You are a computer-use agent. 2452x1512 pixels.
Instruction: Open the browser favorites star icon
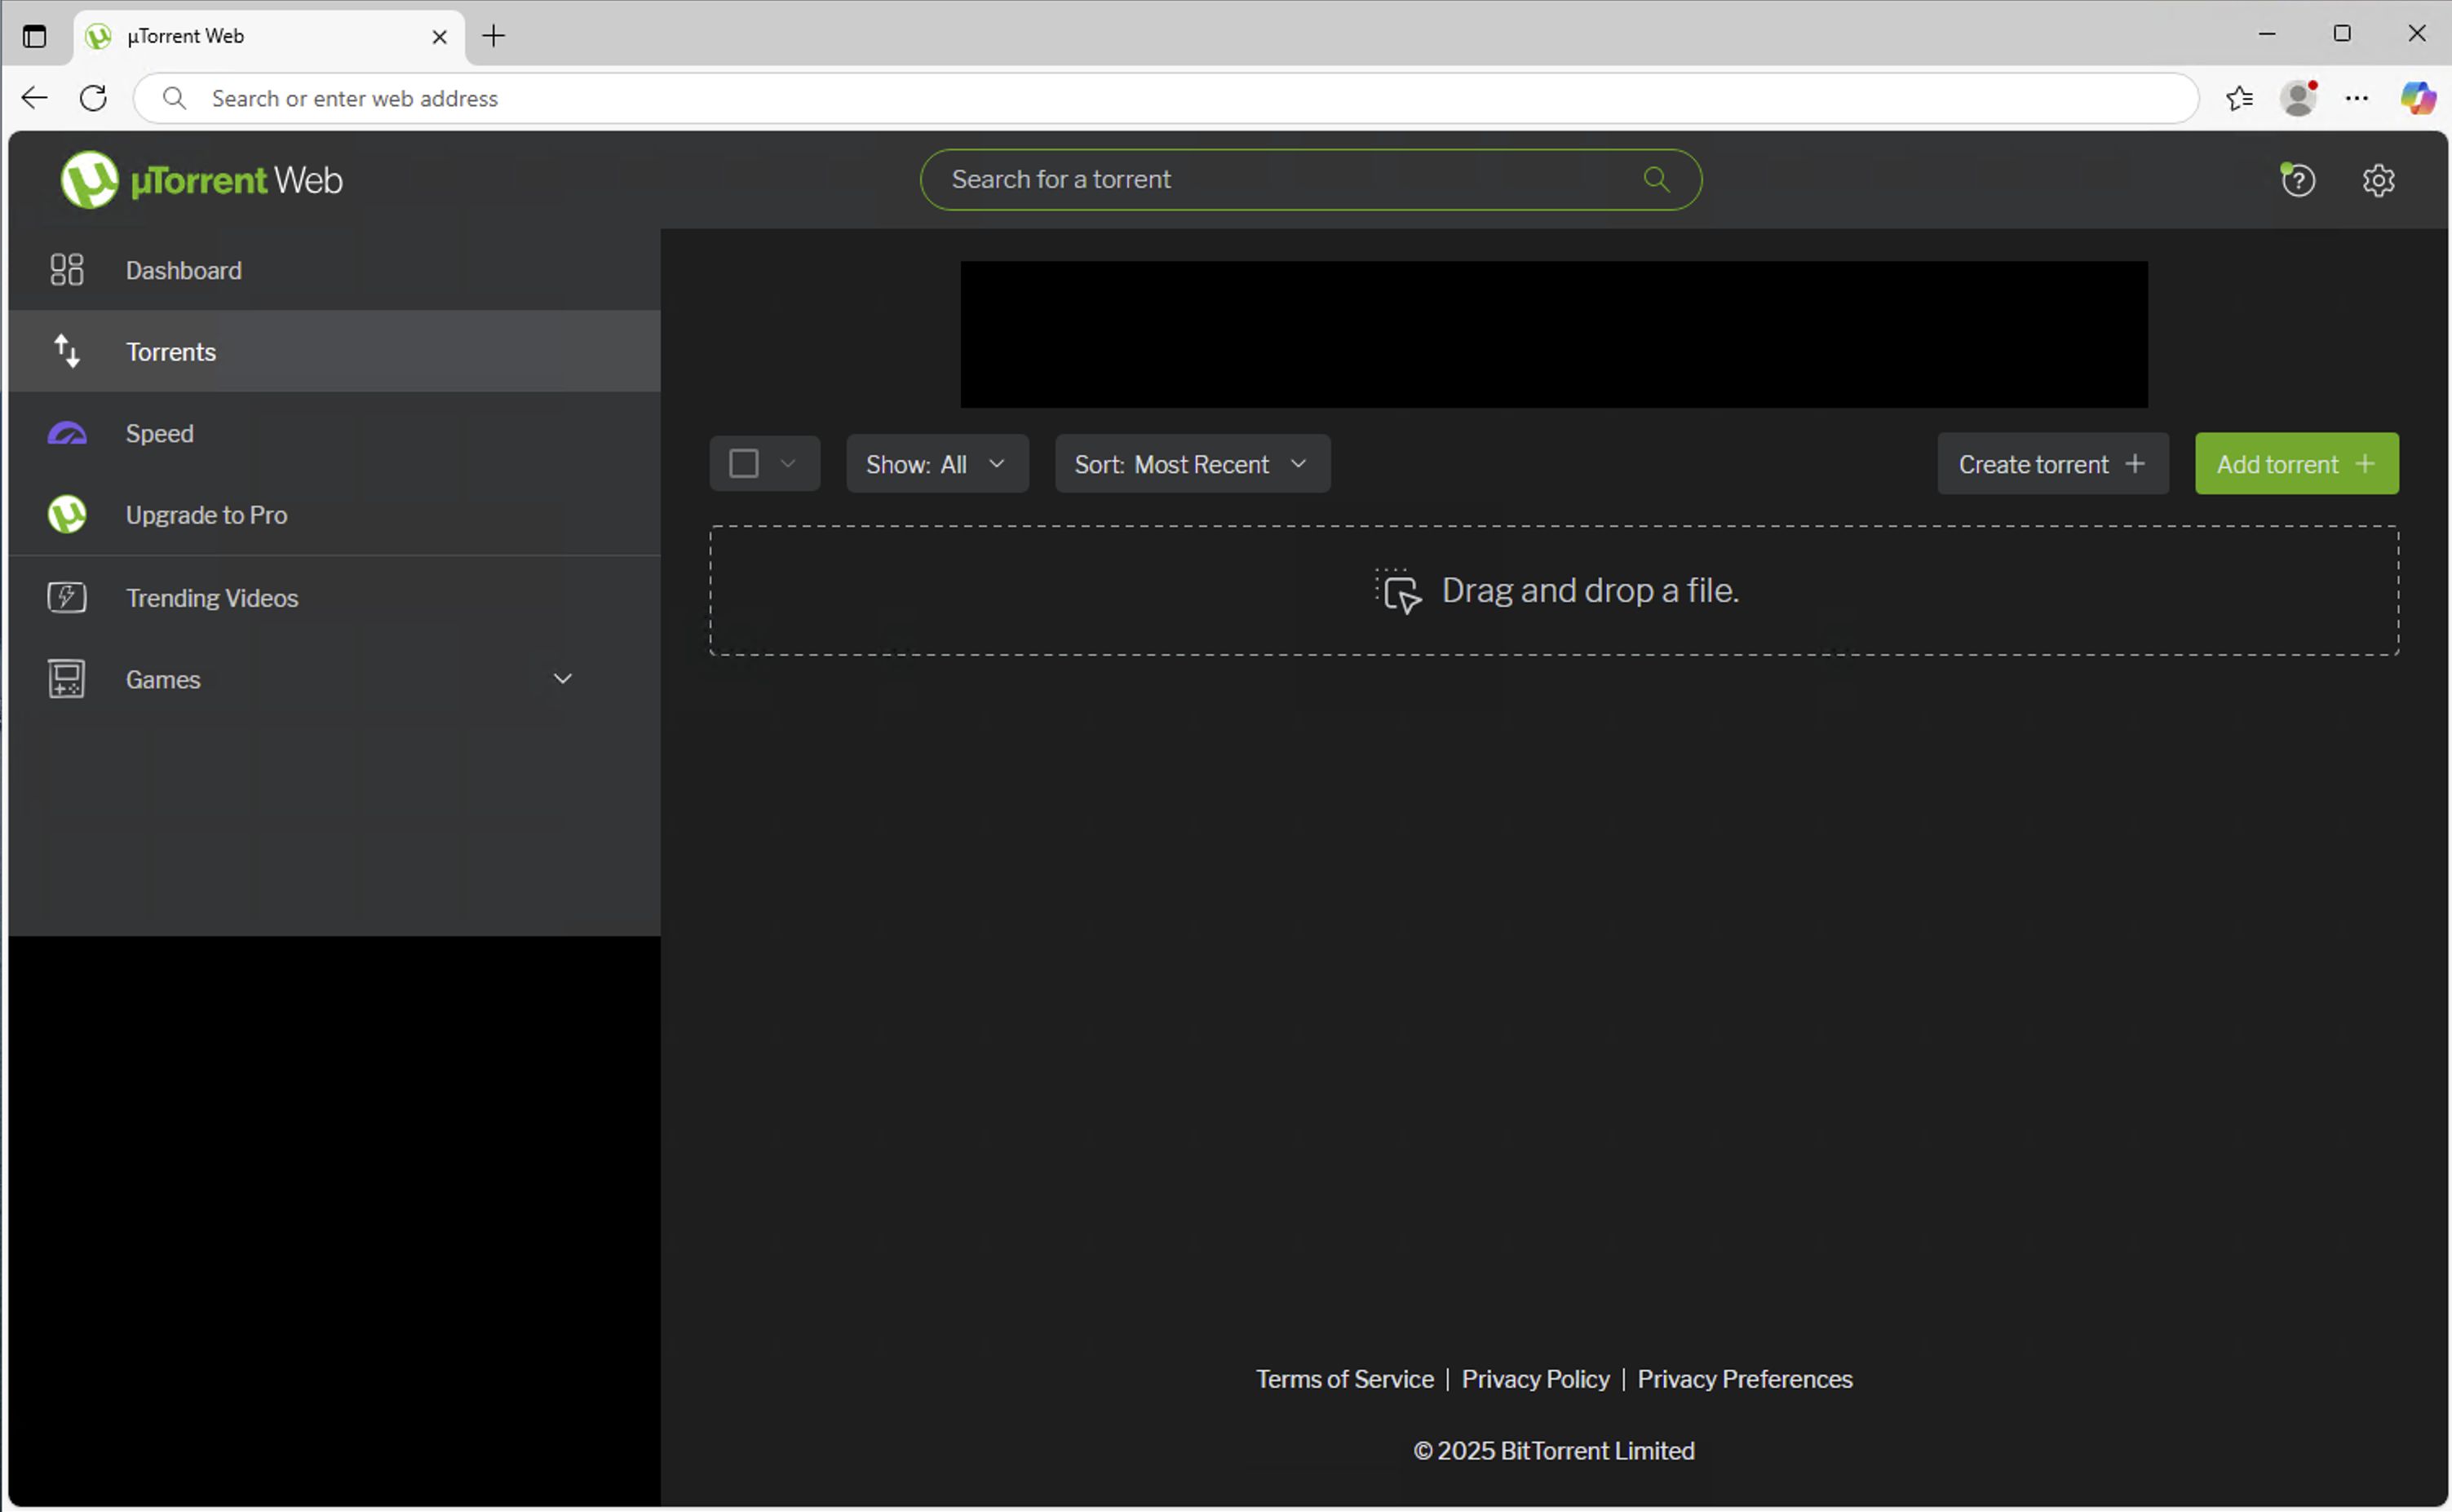click(x=2239, y=98)
